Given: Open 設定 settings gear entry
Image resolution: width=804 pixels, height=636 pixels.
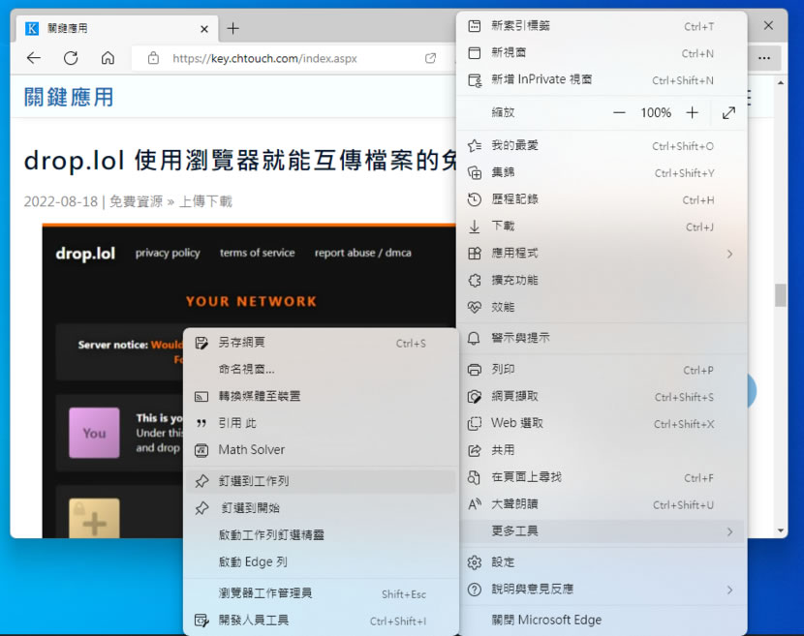Looking at the screenshot, I should (x=602, y=562).
